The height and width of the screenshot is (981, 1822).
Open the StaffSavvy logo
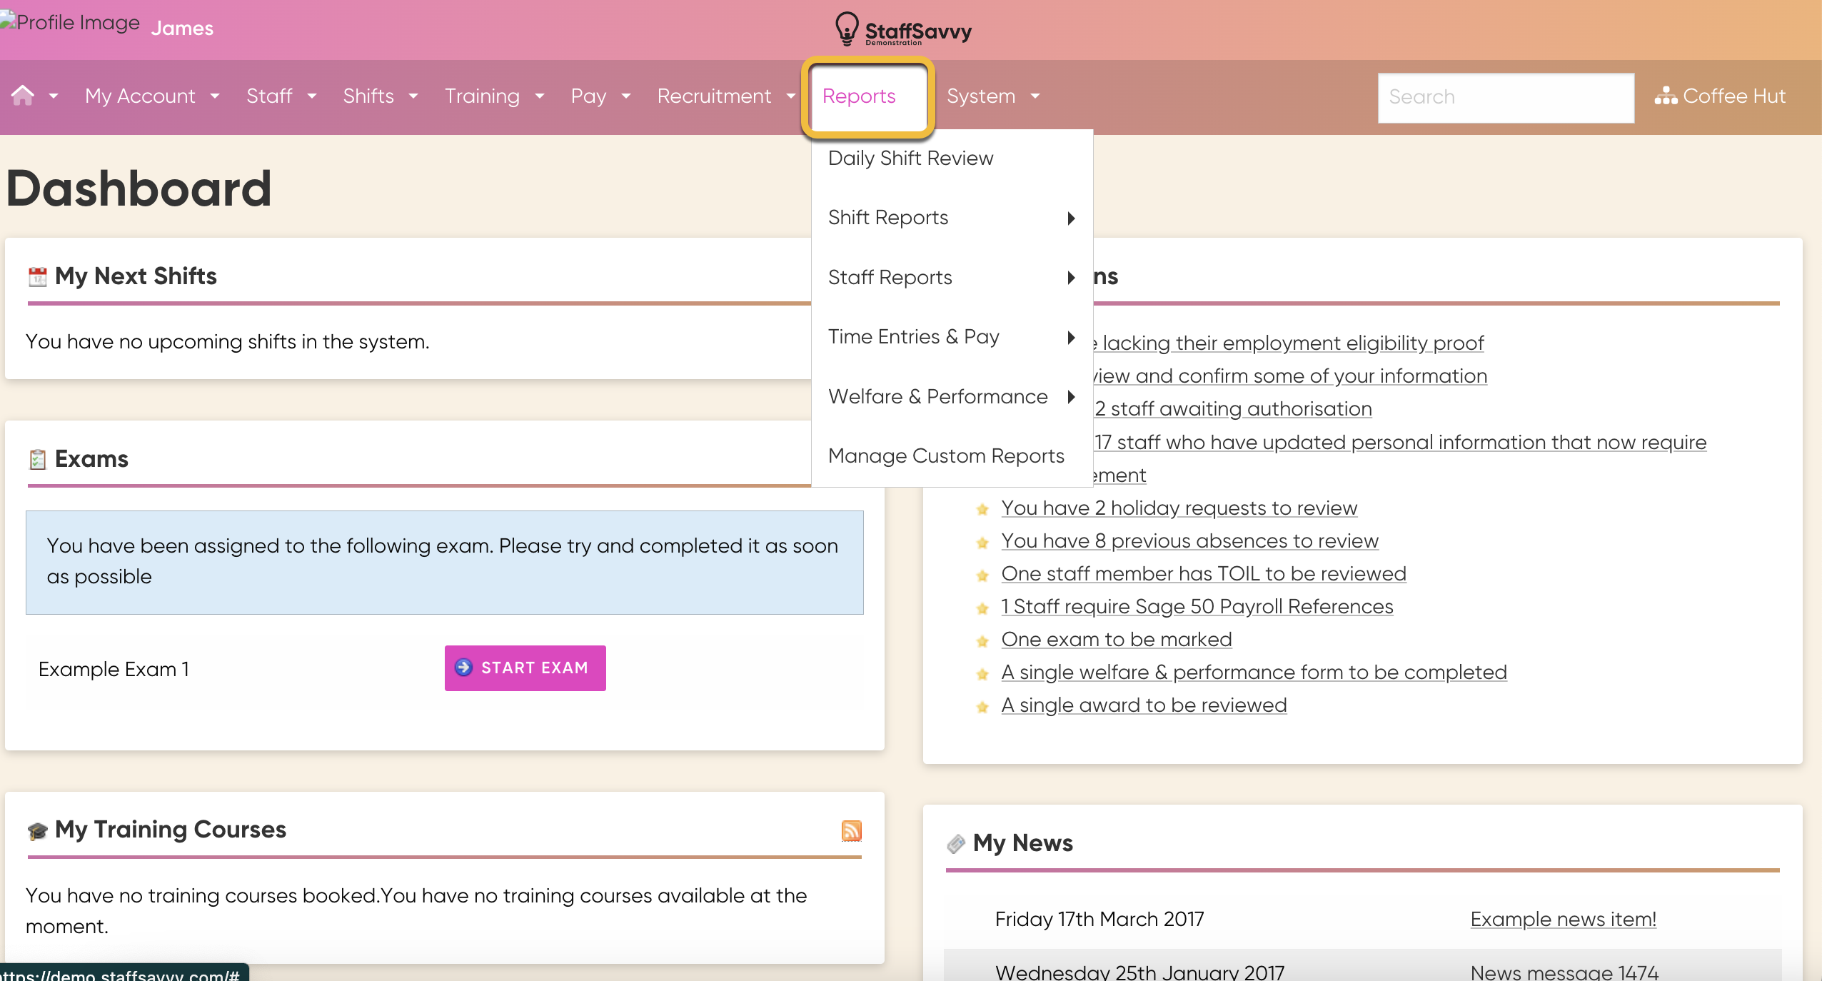click(904, 29)
